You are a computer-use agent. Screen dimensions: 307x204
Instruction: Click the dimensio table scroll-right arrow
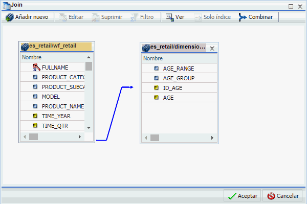[x=212, y=138]
